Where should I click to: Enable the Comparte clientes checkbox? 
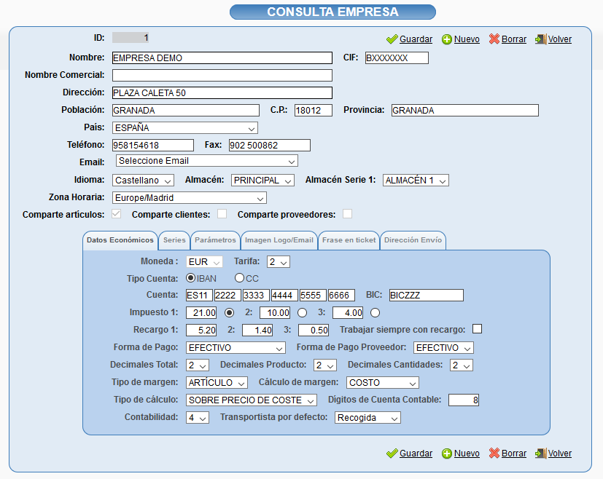pyautogui.click(x=222, y=214)
